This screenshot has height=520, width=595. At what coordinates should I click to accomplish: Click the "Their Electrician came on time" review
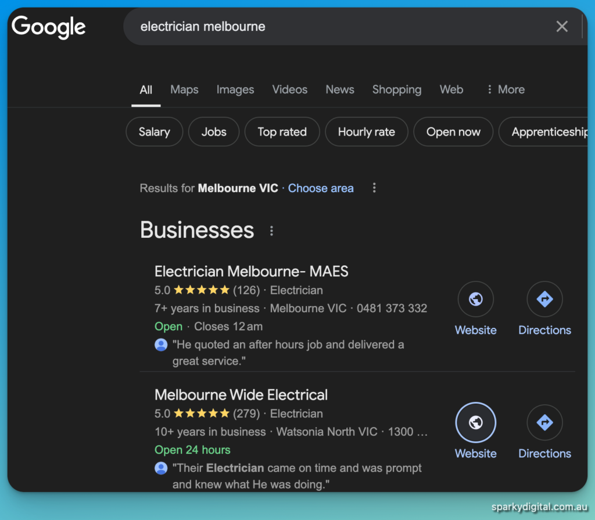pyautogui.click(x=297, y=476)
